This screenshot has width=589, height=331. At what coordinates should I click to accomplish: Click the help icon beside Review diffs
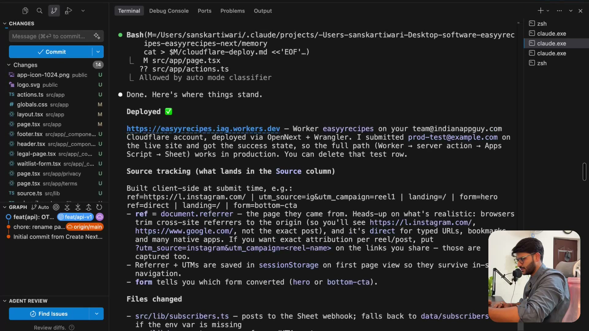point(72,328)
